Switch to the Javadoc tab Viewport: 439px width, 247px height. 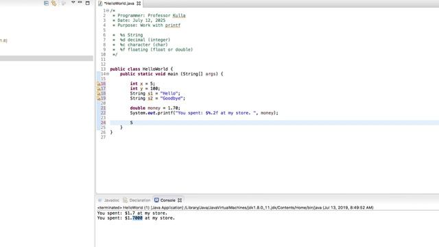pos(111,200)
